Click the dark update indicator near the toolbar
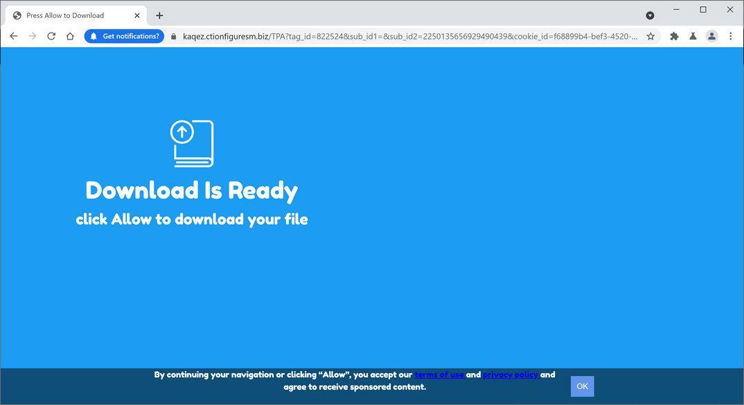The height and width of the screenshot is (405, 744). pos(649,15)
